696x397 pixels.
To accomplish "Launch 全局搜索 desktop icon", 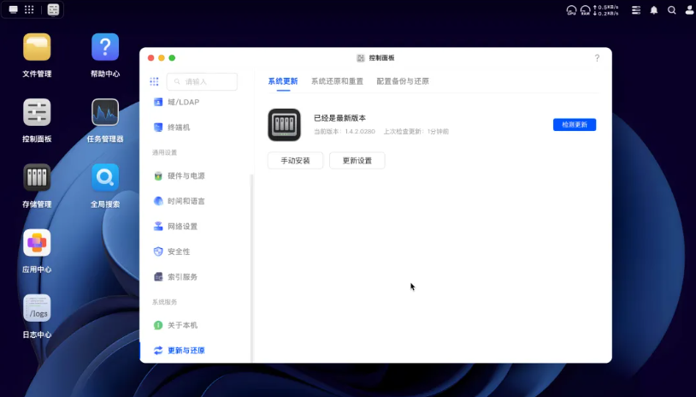I will [x=105, y=178].
